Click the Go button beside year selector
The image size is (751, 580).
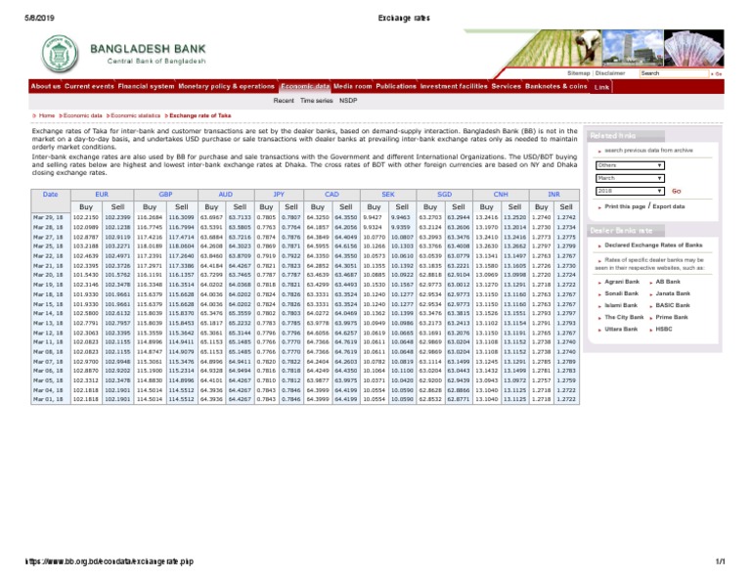tap(677, 191)
